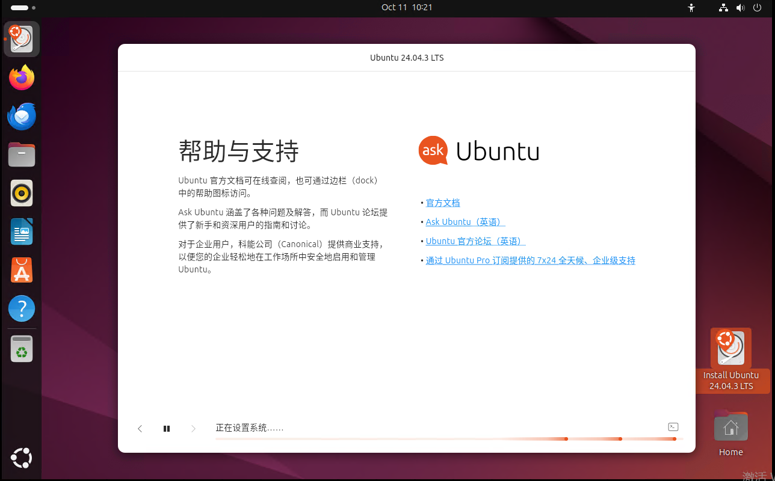Open the Ask Ubuntu（英语） link
The height and width of the screenshot is (481, 775).
[465, 222]
